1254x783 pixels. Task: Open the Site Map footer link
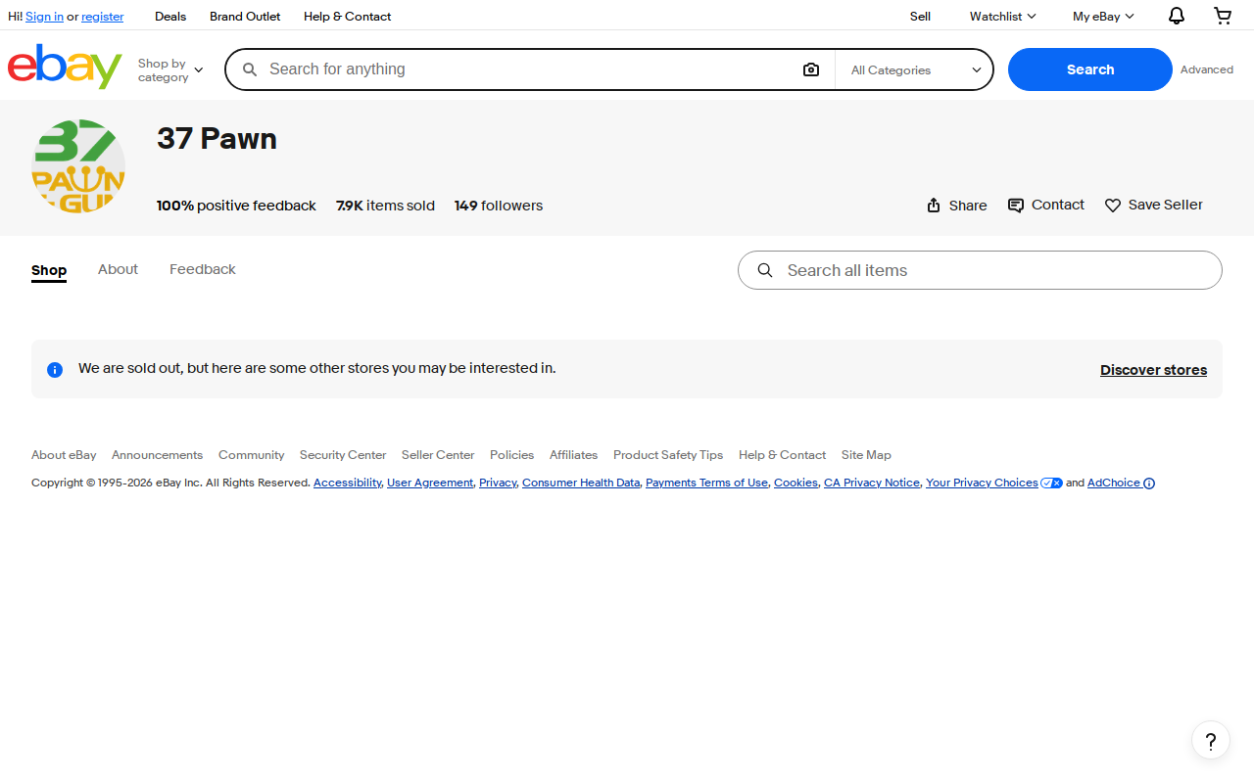866,455
